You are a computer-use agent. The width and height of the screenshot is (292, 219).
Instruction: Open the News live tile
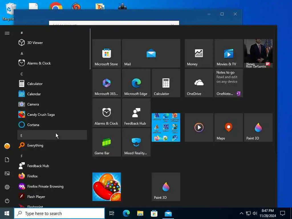[258, 53]
